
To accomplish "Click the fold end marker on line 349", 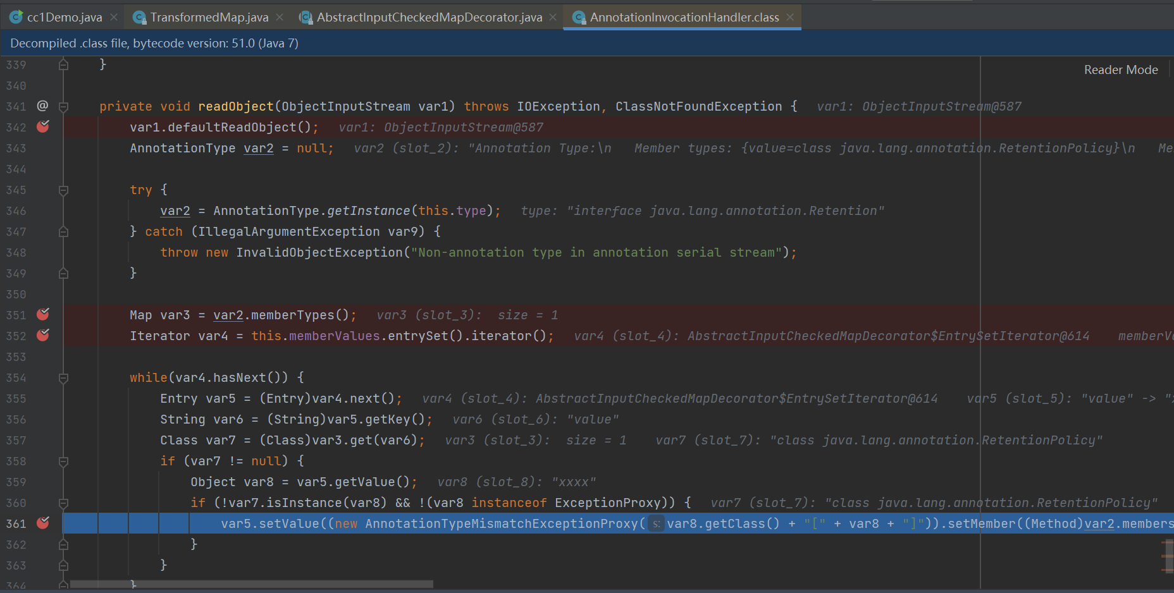I will pyautogui.click(x=63, y=273).
